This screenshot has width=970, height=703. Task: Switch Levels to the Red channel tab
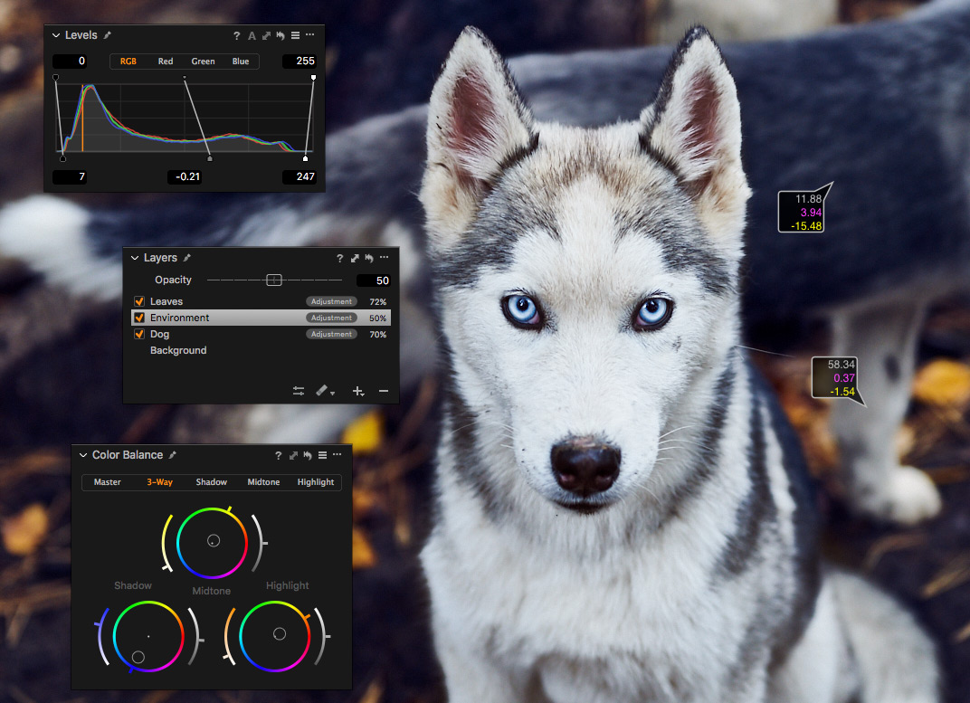(x=166, y=62)
